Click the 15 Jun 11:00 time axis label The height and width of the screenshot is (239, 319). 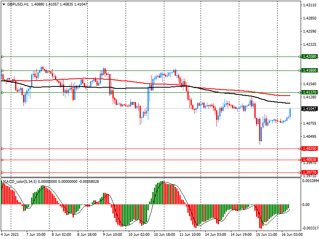pos(266,235)
